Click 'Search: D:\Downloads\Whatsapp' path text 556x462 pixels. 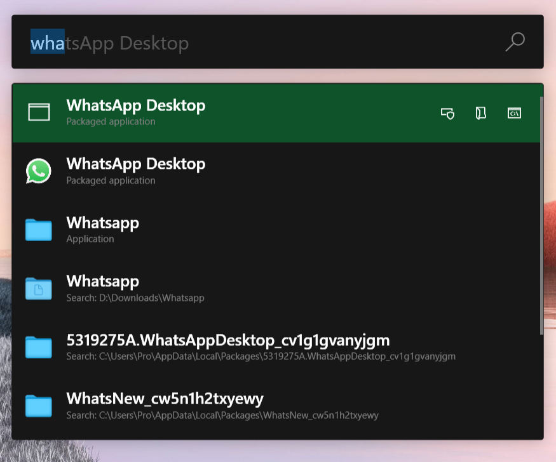pyautogui.click(x=135, y=298)
